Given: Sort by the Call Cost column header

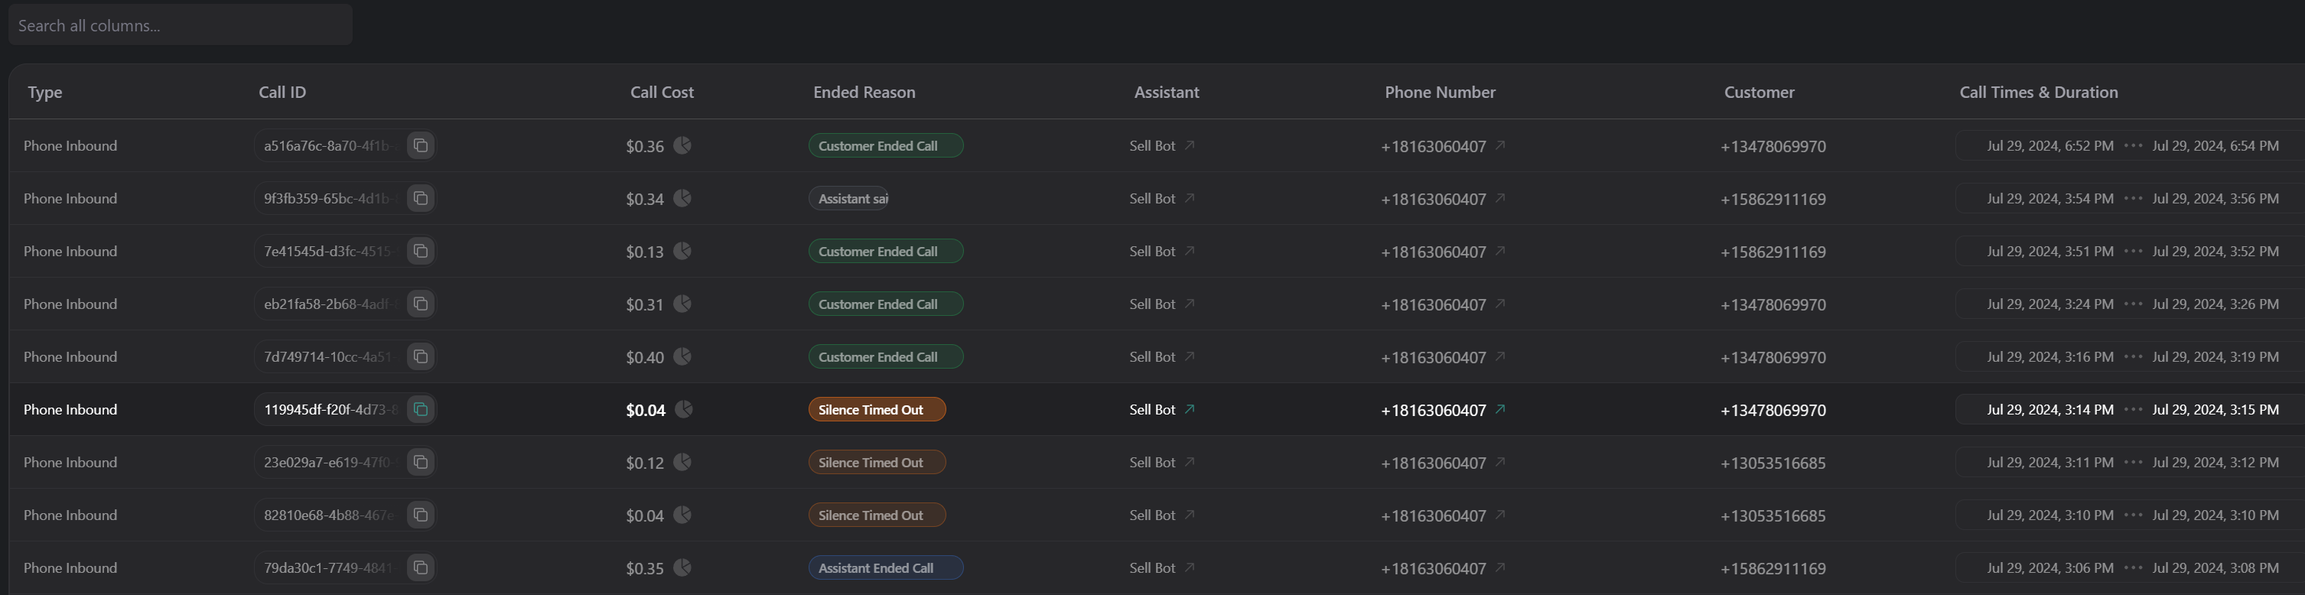Looking at the screenshot, I should tap(661, 93).
